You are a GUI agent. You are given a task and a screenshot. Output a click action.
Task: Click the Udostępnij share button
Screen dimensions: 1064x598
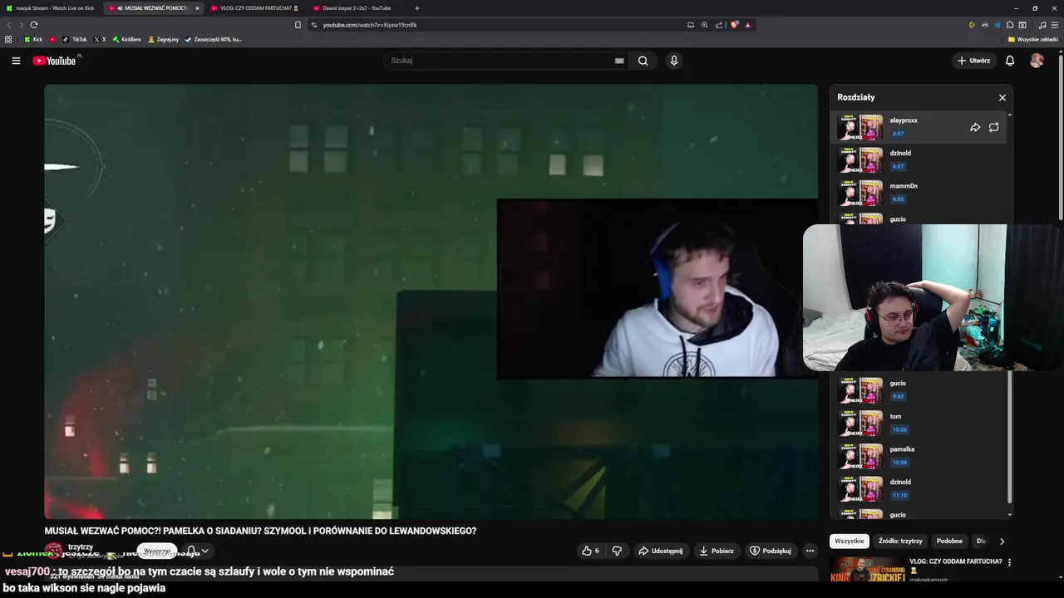point(661,551)
